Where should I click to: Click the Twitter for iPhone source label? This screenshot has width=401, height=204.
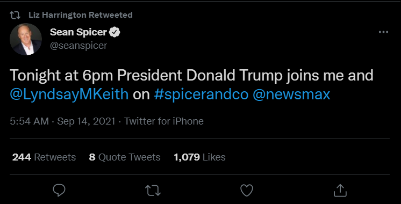(164, 121)
